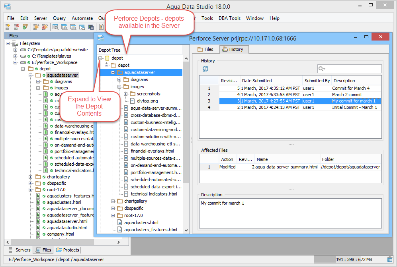
Task: Collapse the E:\Perforce_Workspace node
Action: (16, 62)
